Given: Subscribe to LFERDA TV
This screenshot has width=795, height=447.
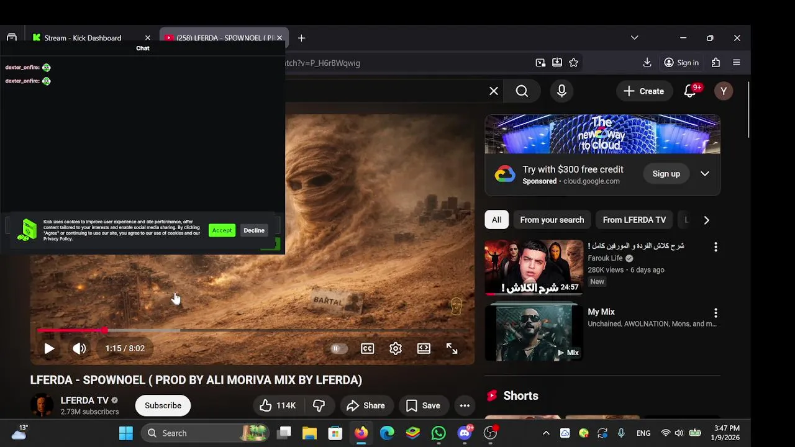Looking at the screenshot, I should pos(163,405).
